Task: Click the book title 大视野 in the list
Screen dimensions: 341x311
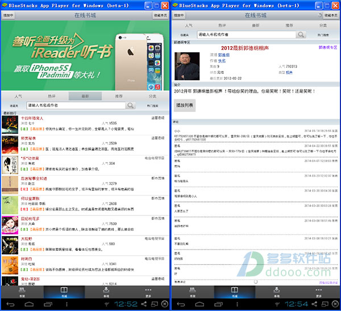Action: pyautogui.click(x=26, y=239)
